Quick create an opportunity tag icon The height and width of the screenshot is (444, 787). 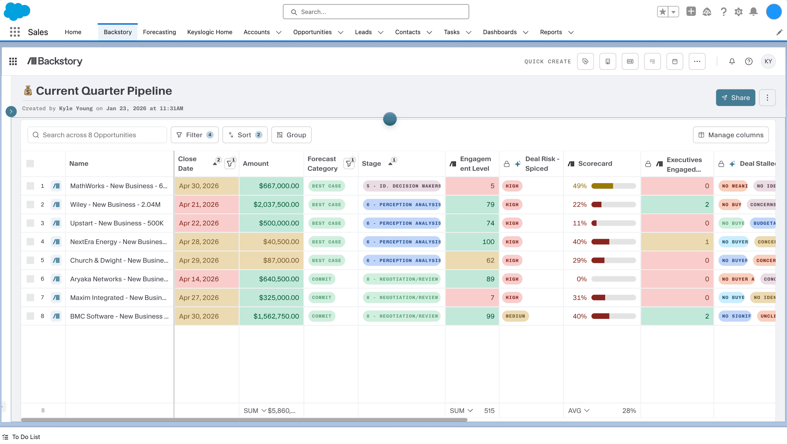tap(585, 61)
